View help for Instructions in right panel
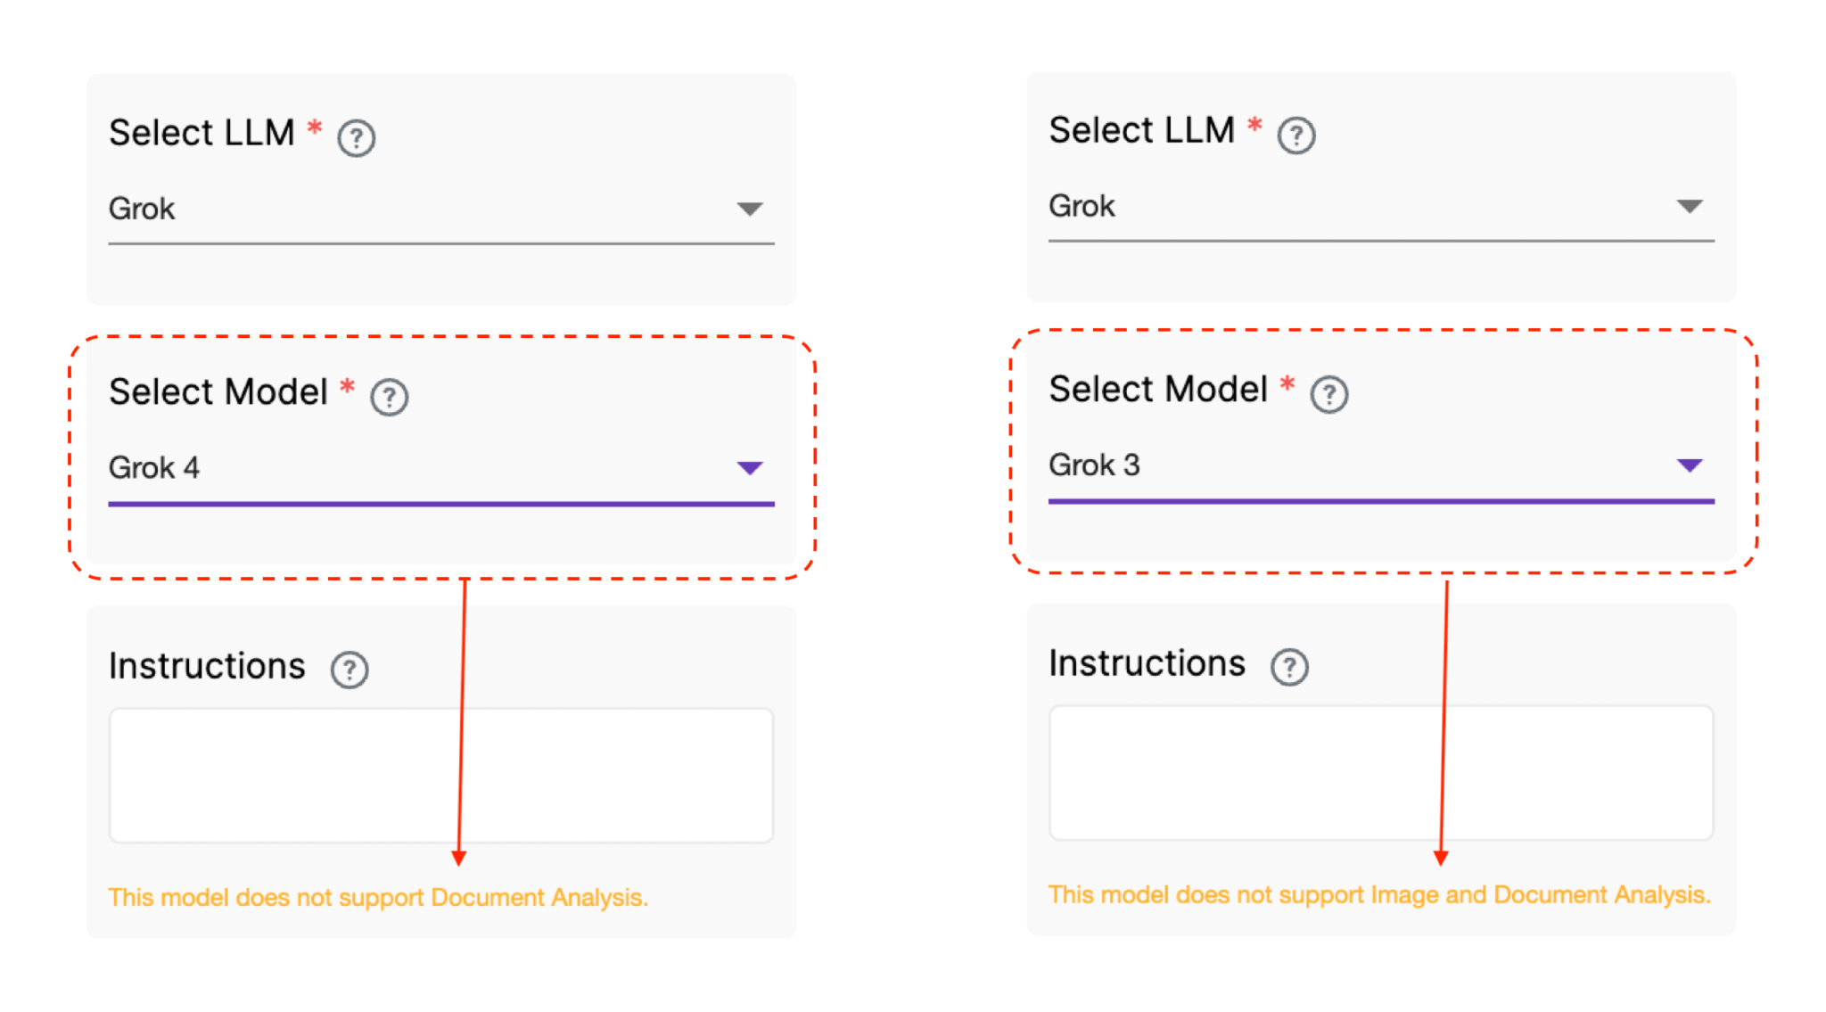This screenshot has height=1012, width=1826. click(1287, 665)
